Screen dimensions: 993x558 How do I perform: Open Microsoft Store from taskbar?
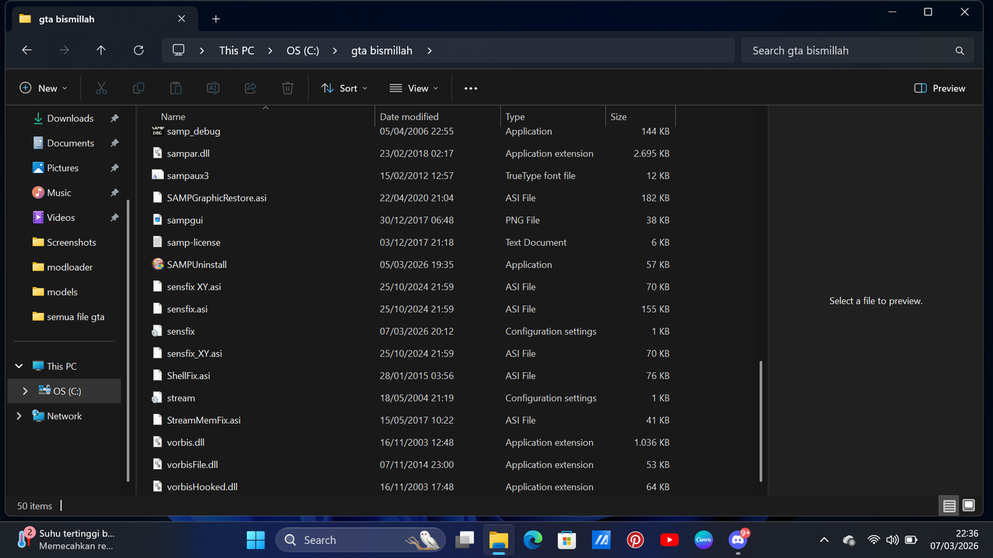pos(566,540)
